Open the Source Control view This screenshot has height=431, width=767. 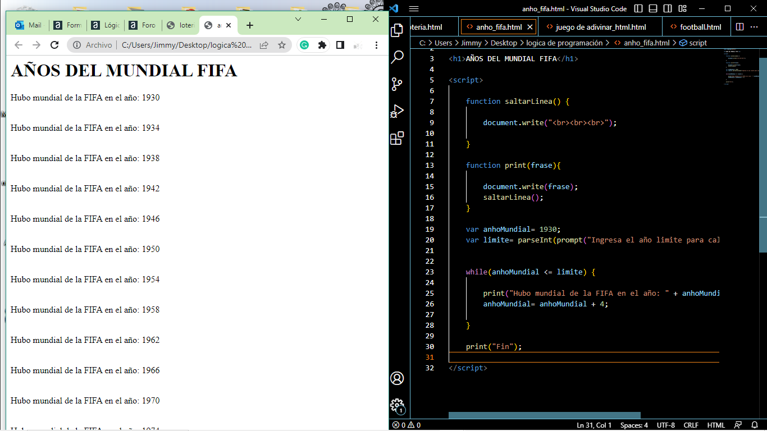click(x=397, y=84)
